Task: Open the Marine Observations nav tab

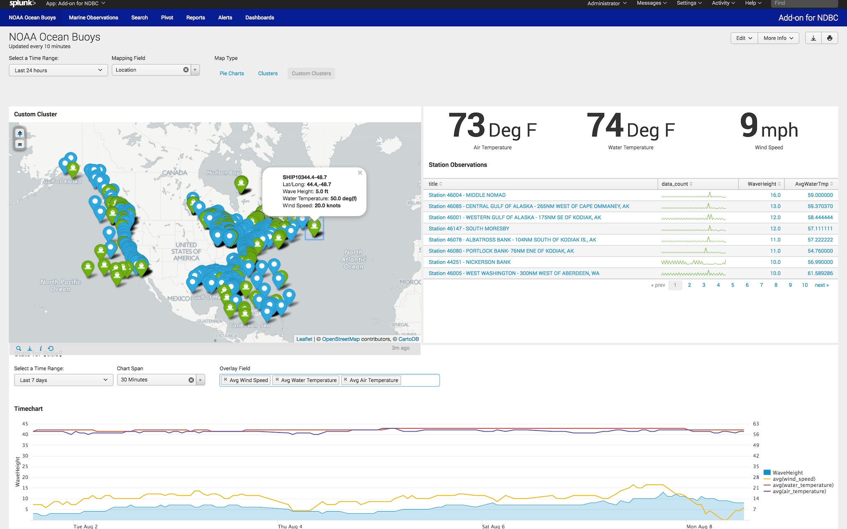Action: [x=93, y=17]
